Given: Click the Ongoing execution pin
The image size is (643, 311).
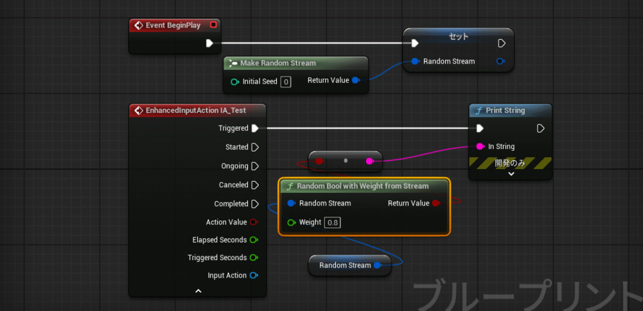Looking at the screenshot, I should [255, 166].
